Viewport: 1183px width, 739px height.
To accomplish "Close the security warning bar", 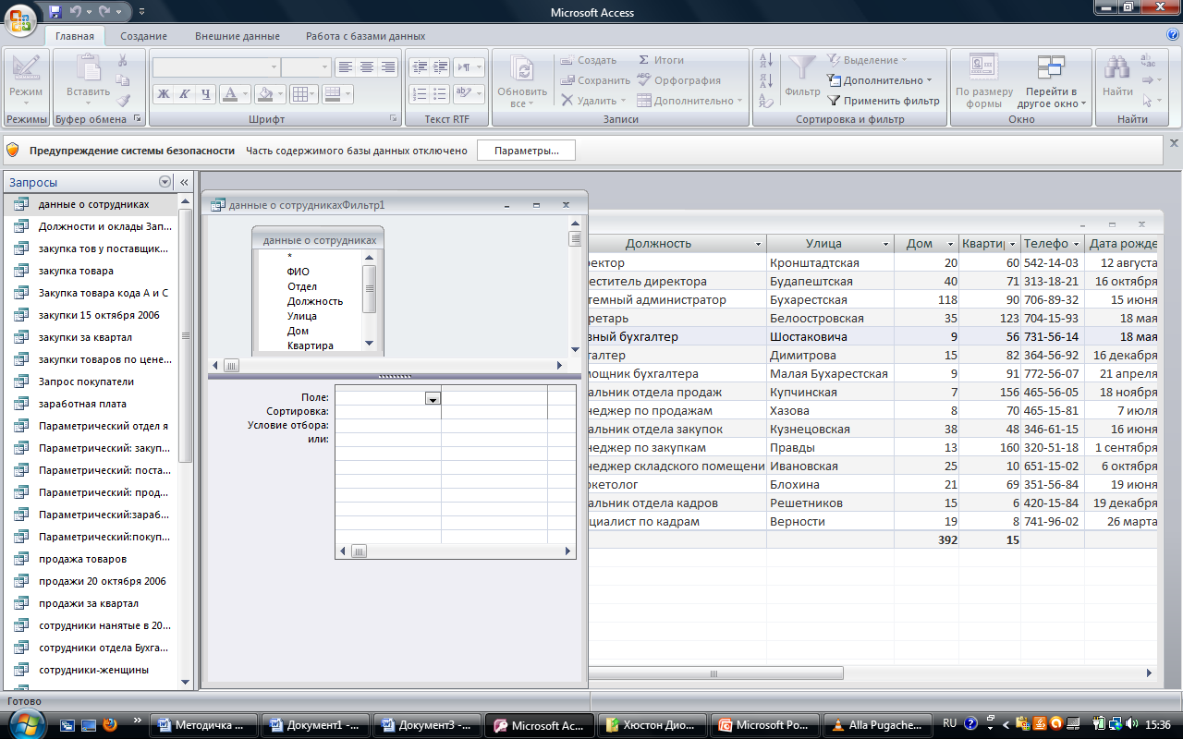I will (1174, 143).
